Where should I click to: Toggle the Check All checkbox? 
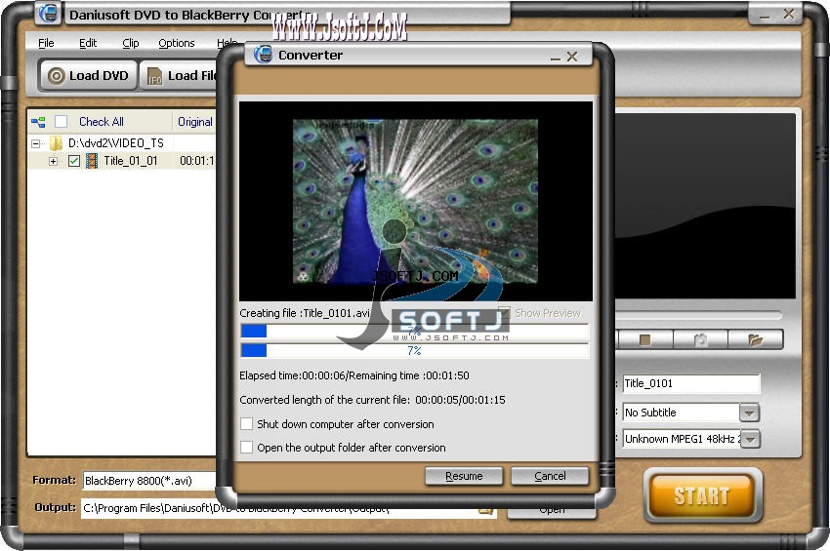point(62,122)
